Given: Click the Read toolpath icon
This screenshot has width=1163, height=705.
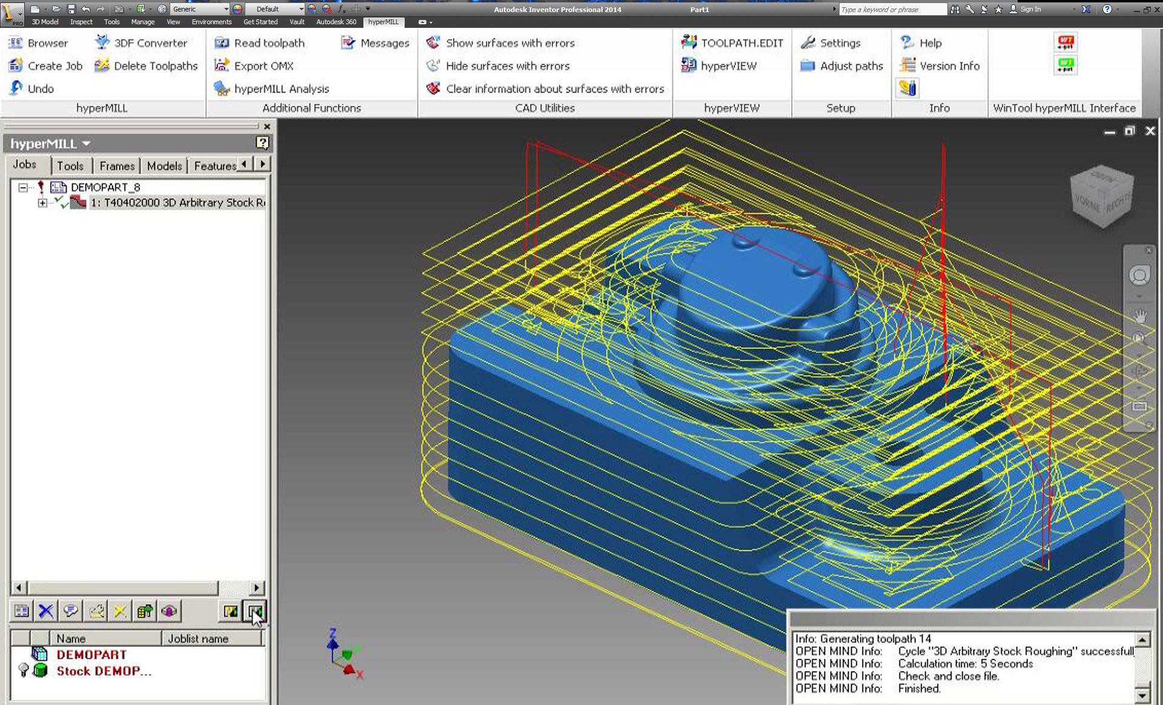Looking at the screenshot, I should coord(222,43).
